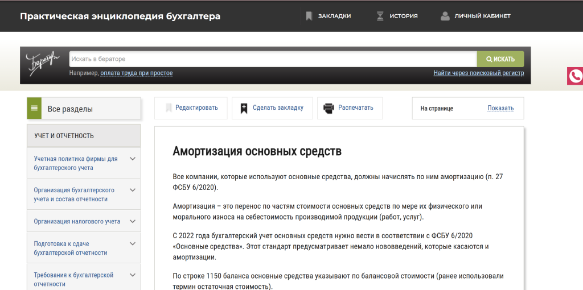Click the Редактировать button
The height and width of the screenshot is (290, 583).
[x=191, y=108]
